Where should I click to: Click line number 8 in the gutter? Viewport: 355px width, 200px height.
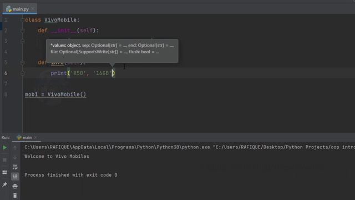6,94
